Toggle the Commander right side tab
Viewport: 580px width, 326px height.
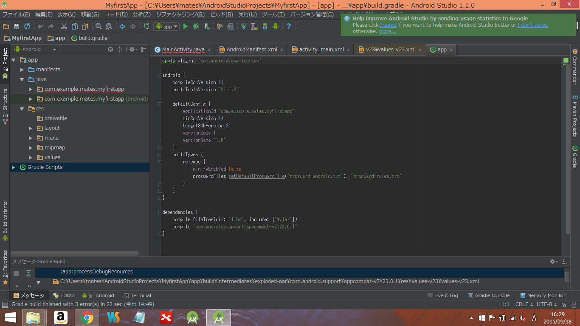pyautogui.click(x=575, y=67)
